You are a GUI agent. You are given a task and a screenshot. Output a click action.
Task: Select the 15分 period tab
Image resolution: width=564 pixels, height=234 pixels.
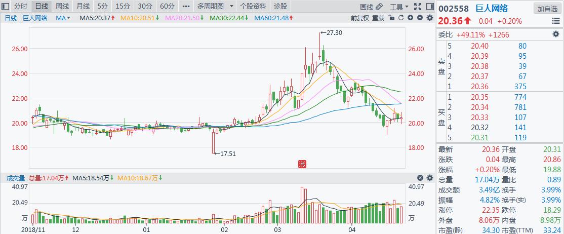coord(124,6)
